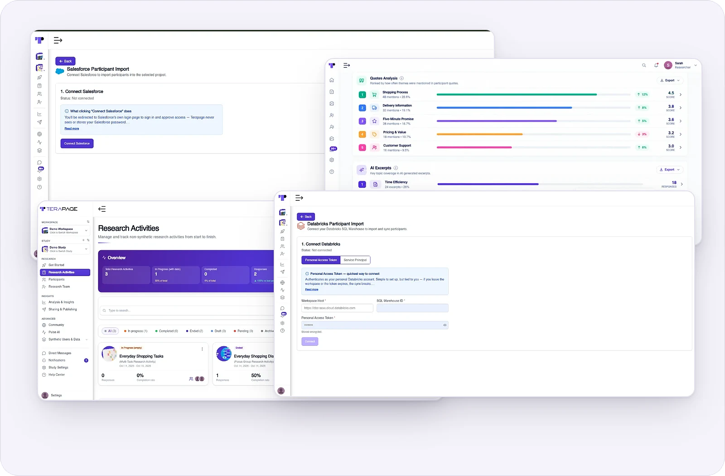Select the Personal Access Token option
The height and width of the screenshot is (476, 725).
point(321,260)
